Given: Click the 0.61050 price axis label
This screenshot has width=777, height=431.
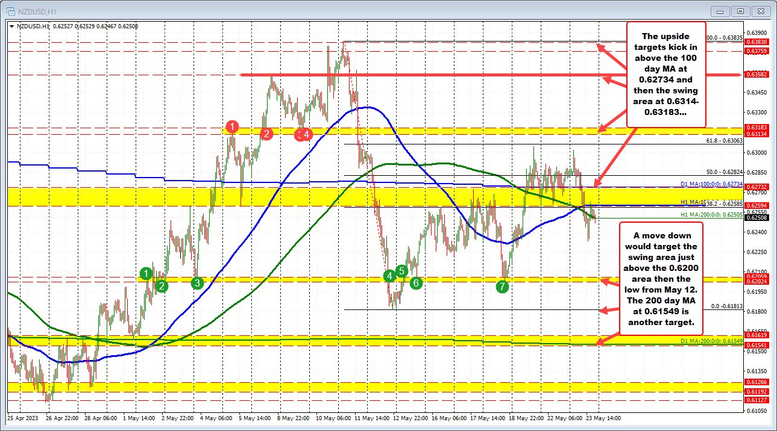Looking at the screenshot, I should click(x=757, y=411).
